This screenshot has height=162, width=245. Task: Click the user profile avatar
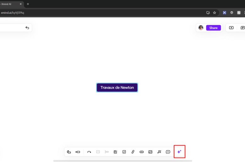(201, 28)
